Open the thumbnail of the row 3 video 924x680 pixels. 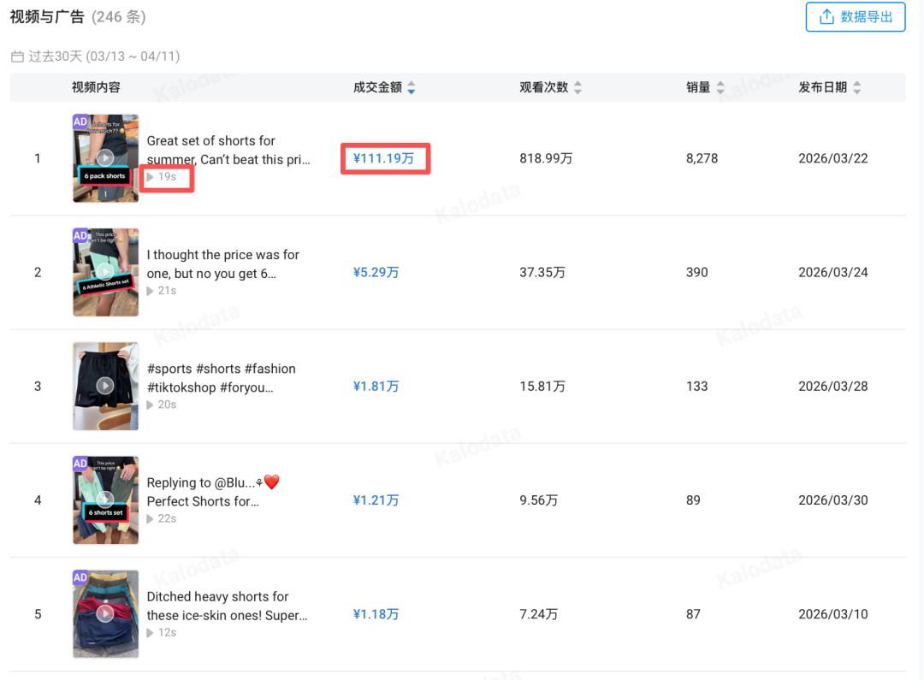(x=104, y=386)
